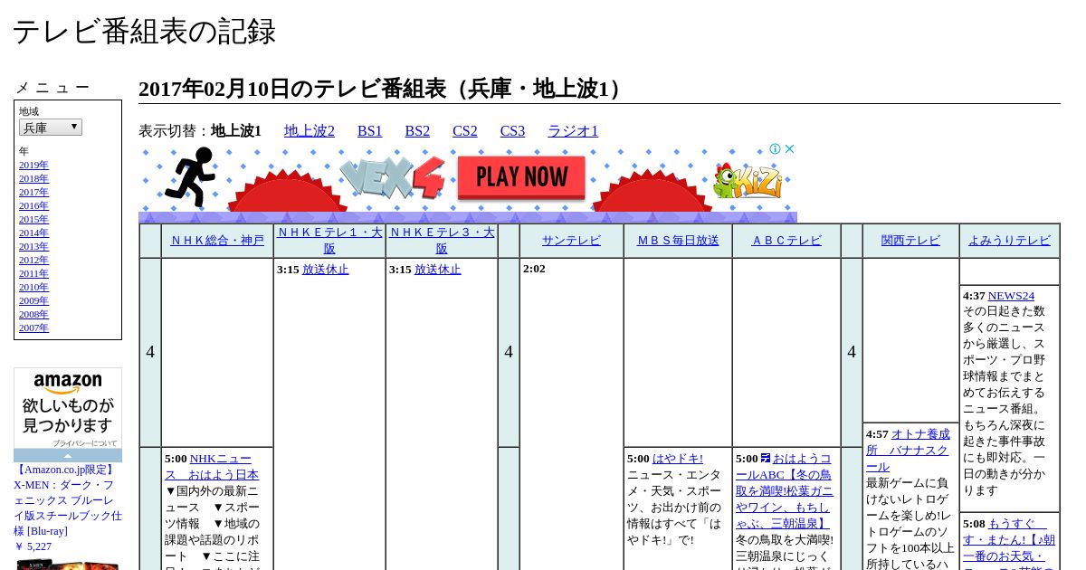Open the 2019年 archive link
The image size is (1086, 570).
coord(33,166)
